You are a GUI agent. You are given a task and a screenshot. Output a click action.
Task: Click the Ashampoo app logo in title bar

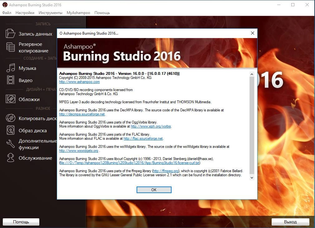[x=5, y=5]
